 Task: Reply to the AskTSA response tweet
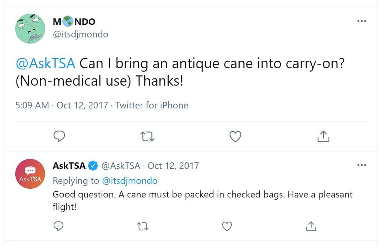(x=58, y=226)
